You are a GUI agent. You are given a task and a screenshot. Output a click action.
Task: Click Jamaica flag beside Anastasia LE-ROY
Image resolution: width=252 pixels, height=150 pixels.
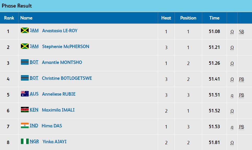[25, 31]
